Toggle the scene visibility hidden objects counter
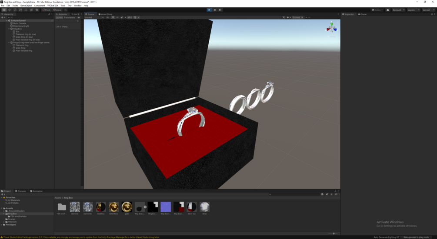This screenshot has height=239, width=437. tap(130, 17)
